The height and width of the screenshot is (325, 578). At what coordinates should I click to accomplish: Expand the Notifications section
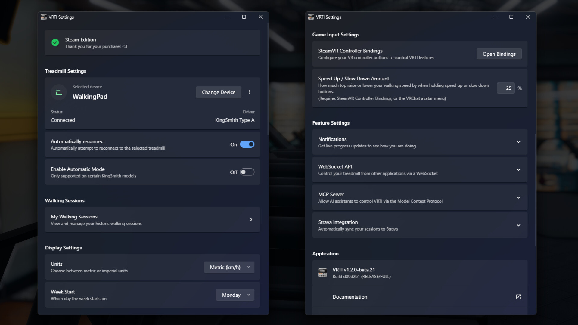click(x=518, y=142)
